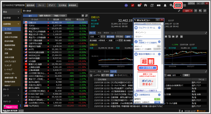Click the news play button icon
This screenshot has width=211, height=114.
tap(91, 76)
